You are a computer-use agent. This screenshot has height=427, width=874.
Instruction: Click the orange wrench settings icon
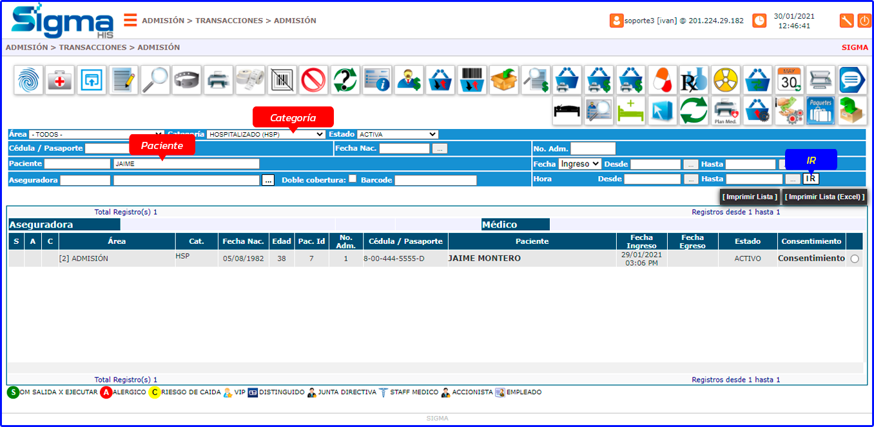point(846,21)
